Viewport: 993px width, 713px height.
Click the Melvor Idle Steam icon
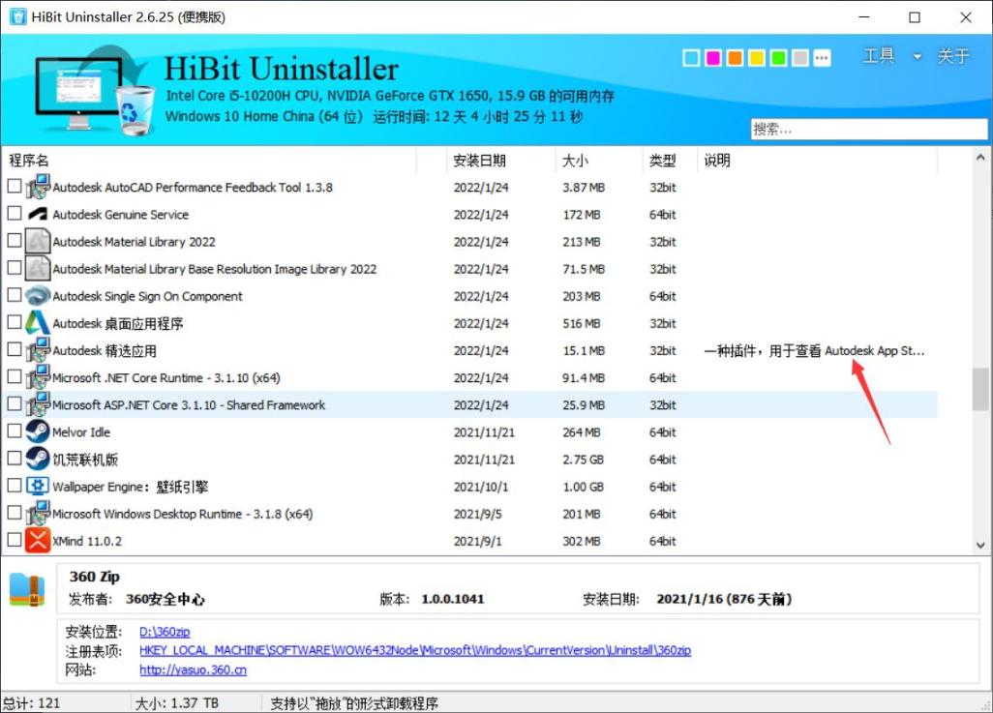38,431
